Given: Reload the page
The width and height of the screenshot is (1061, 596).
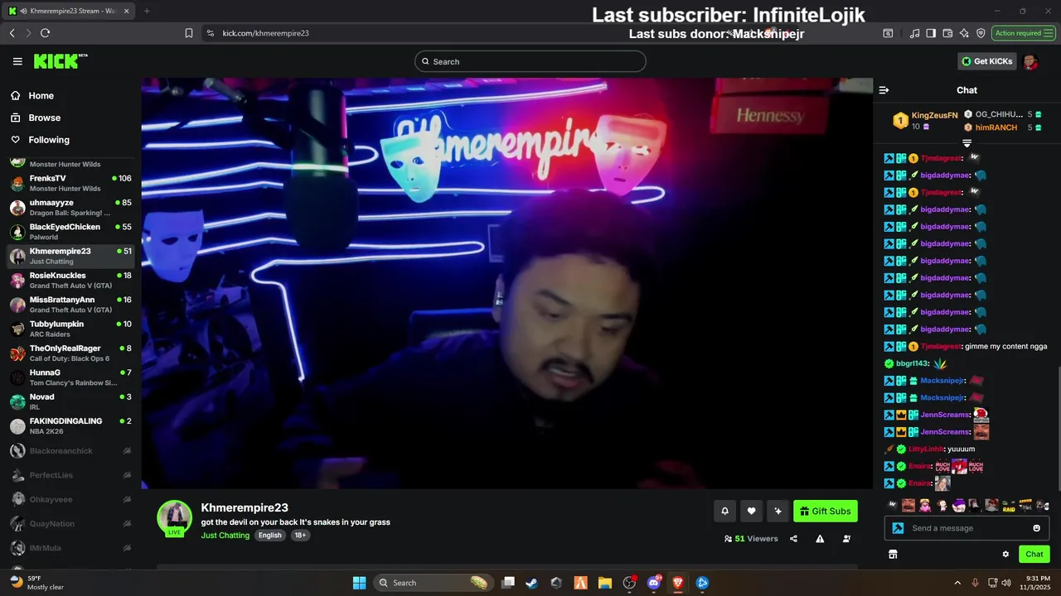Looking at the screenshot, I should click(45, 33).
